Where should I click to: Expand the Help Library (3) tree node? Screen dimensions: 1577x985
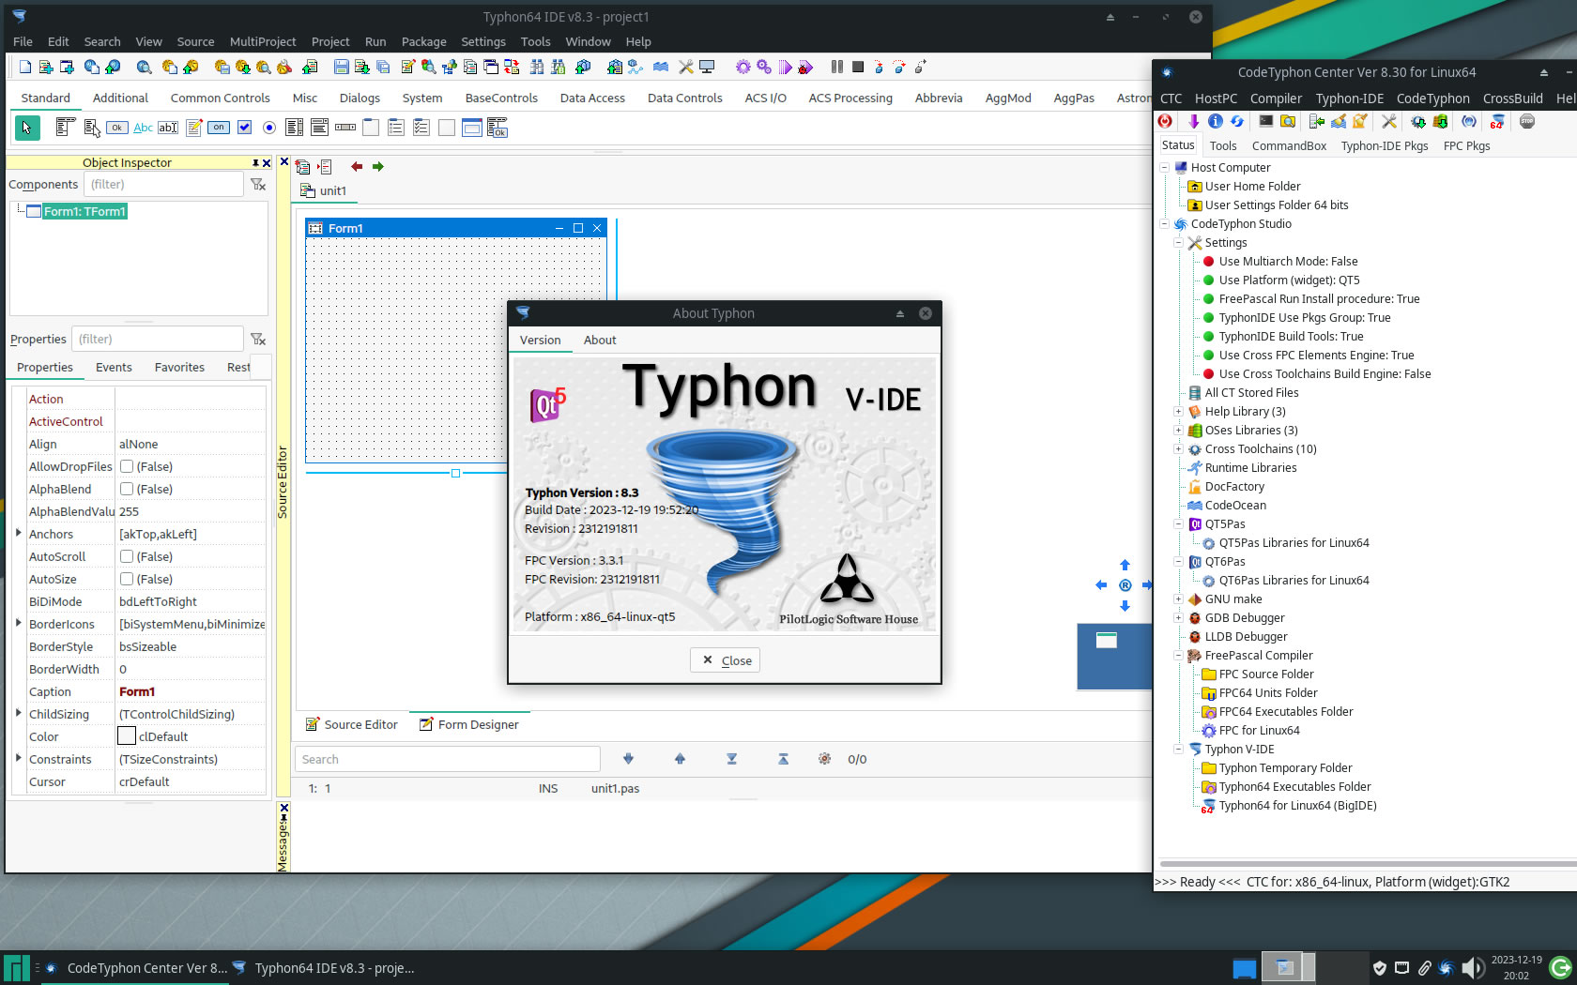point(1178,411)
